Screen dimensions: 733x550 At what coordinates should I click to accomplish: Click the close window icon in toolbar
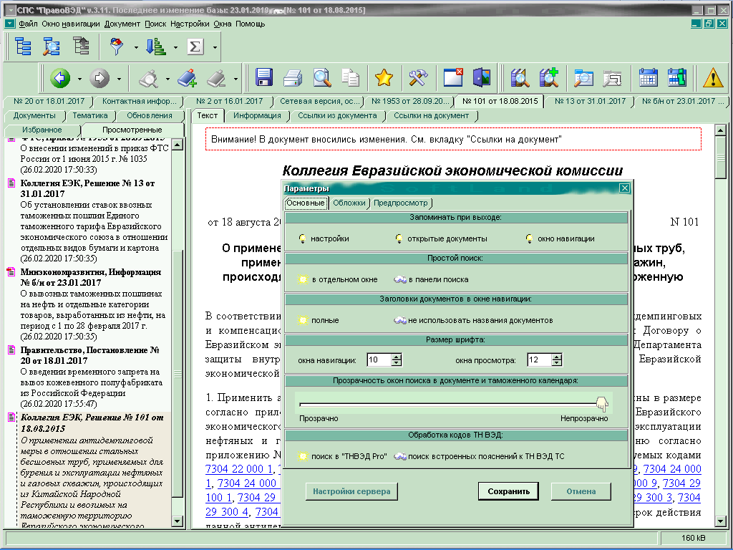(x=453, y=77)
